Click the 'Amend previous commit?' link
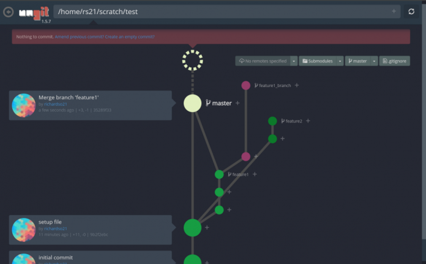This screenshot has height=264, width=426. 79,37
